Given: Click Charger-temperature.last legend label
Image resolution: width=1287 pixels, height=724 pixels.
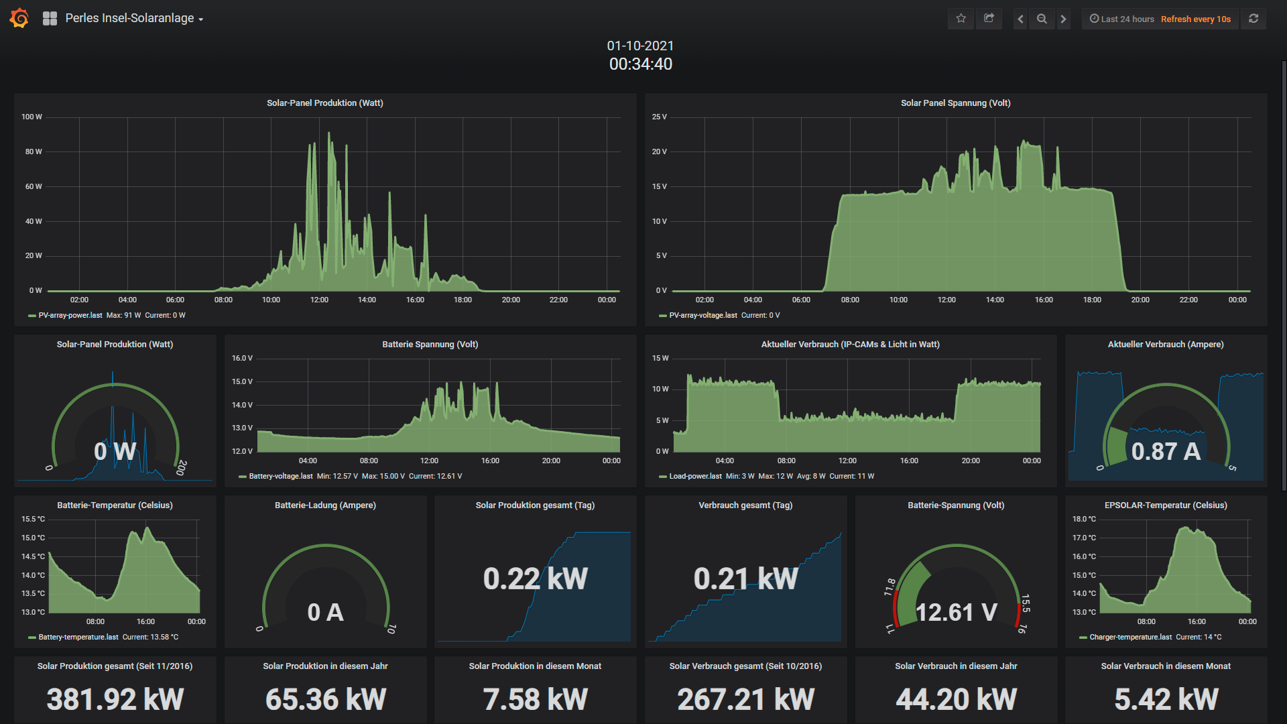Looking at the screenshot, I should (1130, 637).
